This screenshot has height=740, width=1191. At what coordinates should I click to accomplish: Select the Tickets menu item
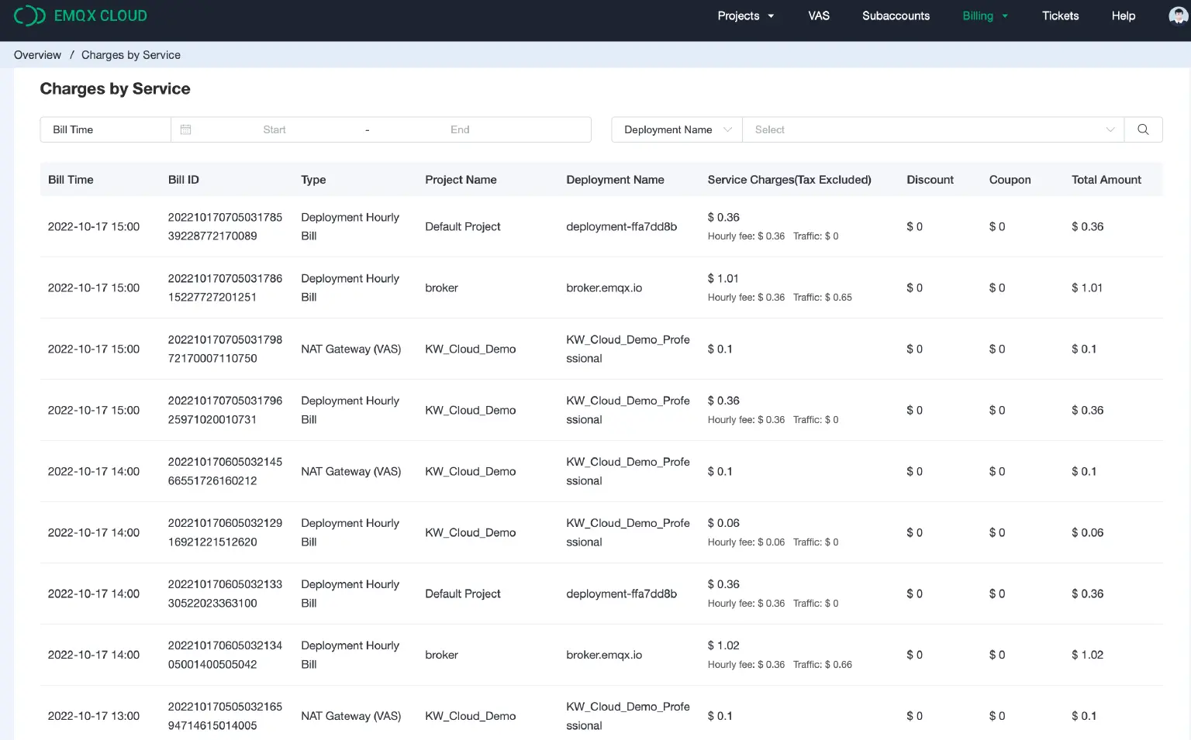[x=1060, y=15]
